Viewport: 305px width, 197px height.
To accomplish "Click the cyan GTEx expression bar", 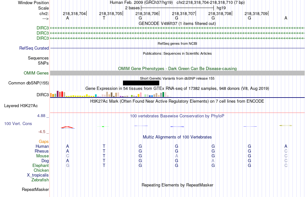I will (x=96, y=96).
